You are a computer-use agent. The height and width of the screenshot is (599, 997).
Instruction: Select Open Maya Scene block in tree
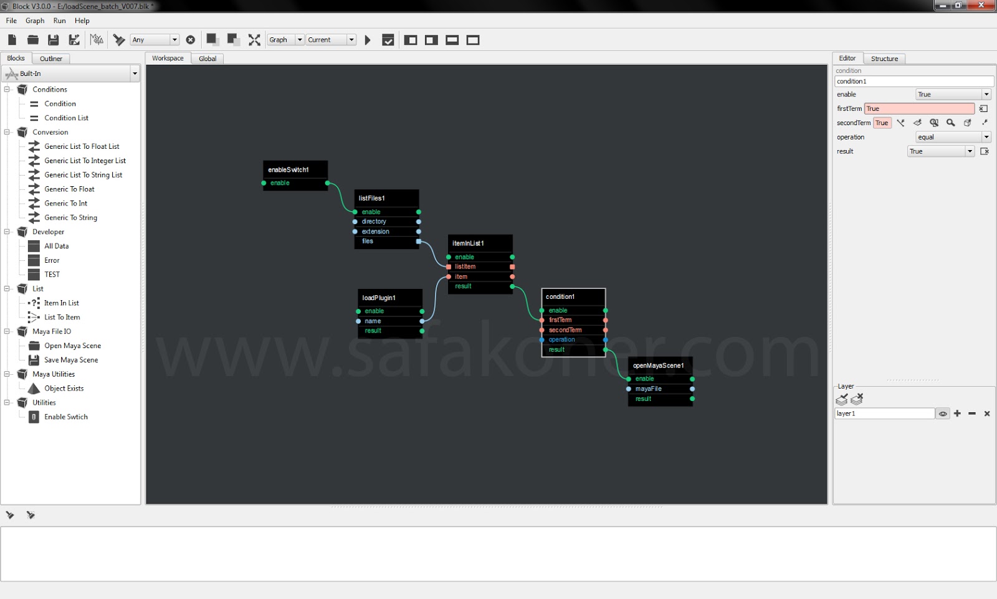click(72, 346)
